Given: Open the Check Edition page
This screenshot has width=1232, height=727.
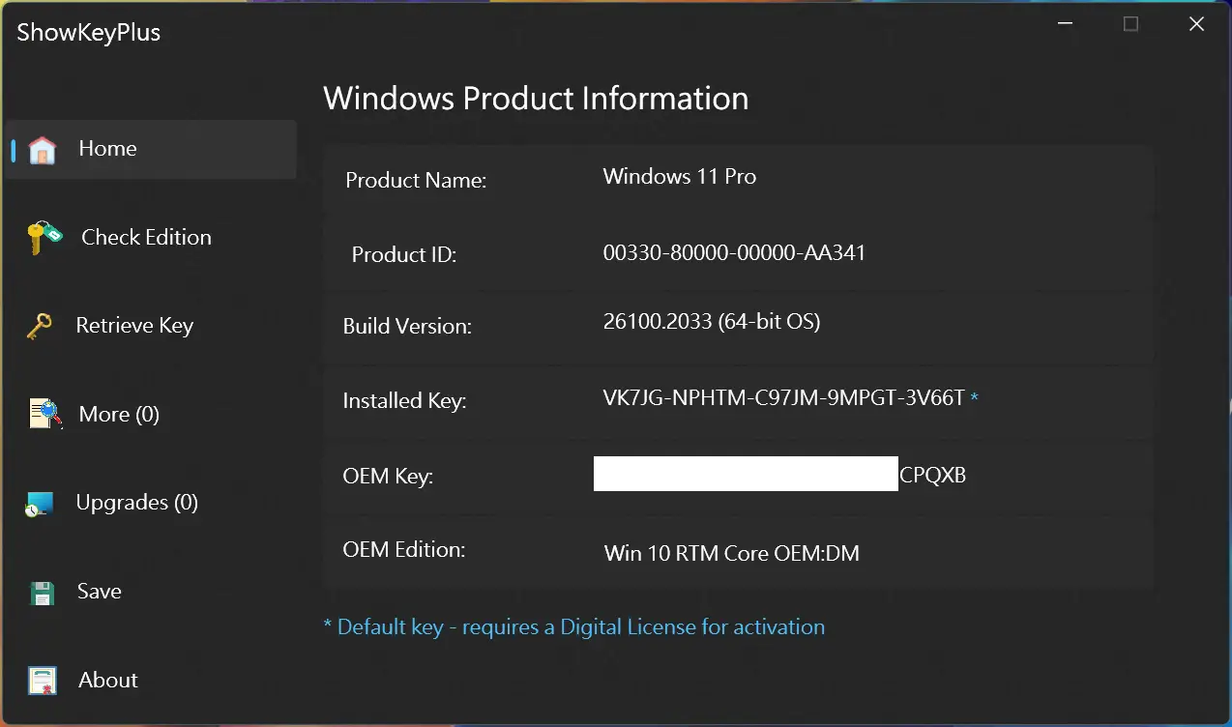Looking at the screenshot, I should pyautogui.click(x=146, y=238).
